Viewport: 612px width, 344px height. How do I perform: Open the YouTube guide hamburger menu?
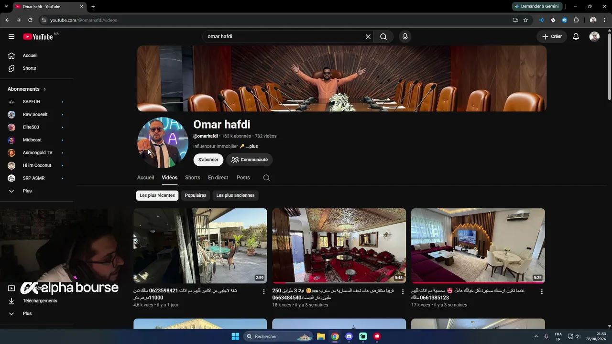coord(11,37)
